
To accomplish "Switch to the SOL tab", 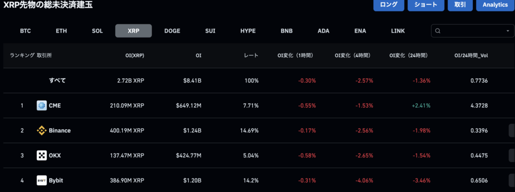I will coord(97,31).
